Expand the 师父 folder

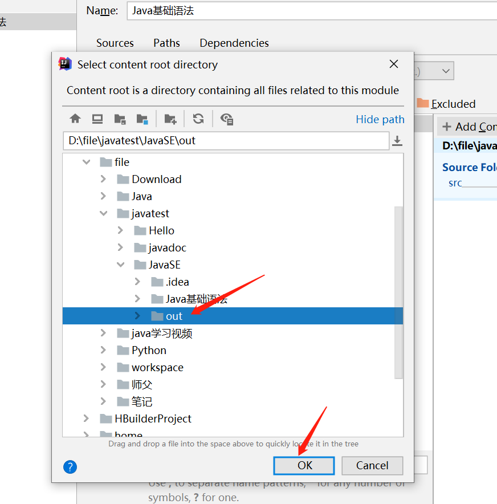[x=103, y=384]
